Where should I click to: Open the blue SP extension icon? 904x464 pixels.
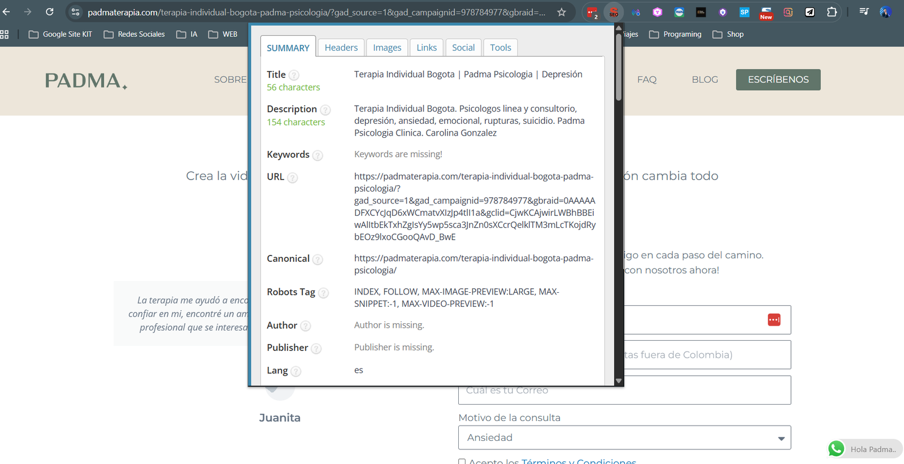pyautogui.click(x=744, y=12)
